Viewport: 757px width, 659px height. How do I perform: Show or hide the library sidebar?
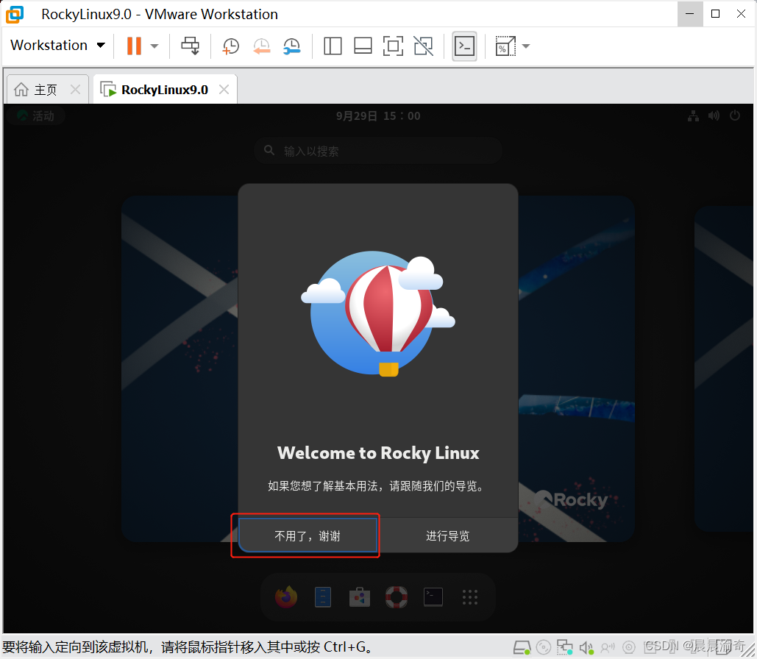point(333,46)
